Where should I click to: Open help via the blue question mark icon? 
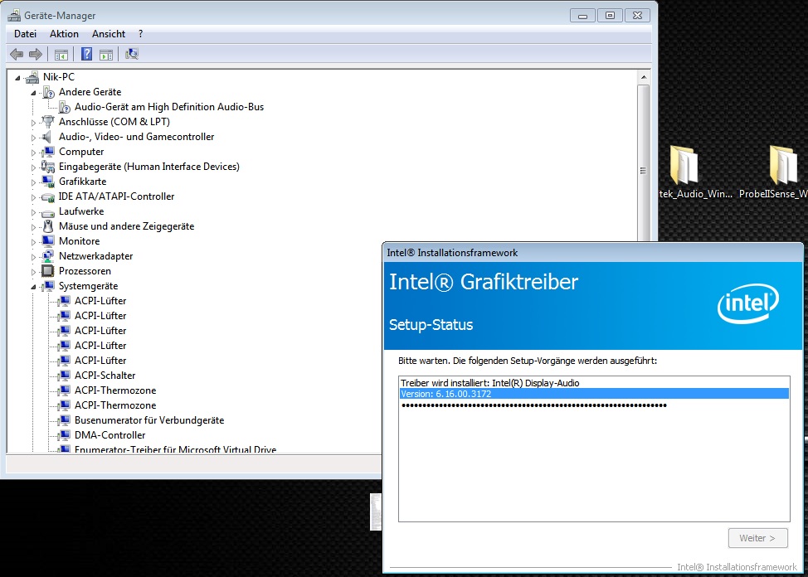[x=86, y=54]
